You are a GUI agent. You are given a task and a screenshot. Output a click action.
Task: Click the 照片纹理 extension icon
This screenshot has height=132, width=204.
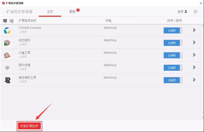tap(7, 68)
